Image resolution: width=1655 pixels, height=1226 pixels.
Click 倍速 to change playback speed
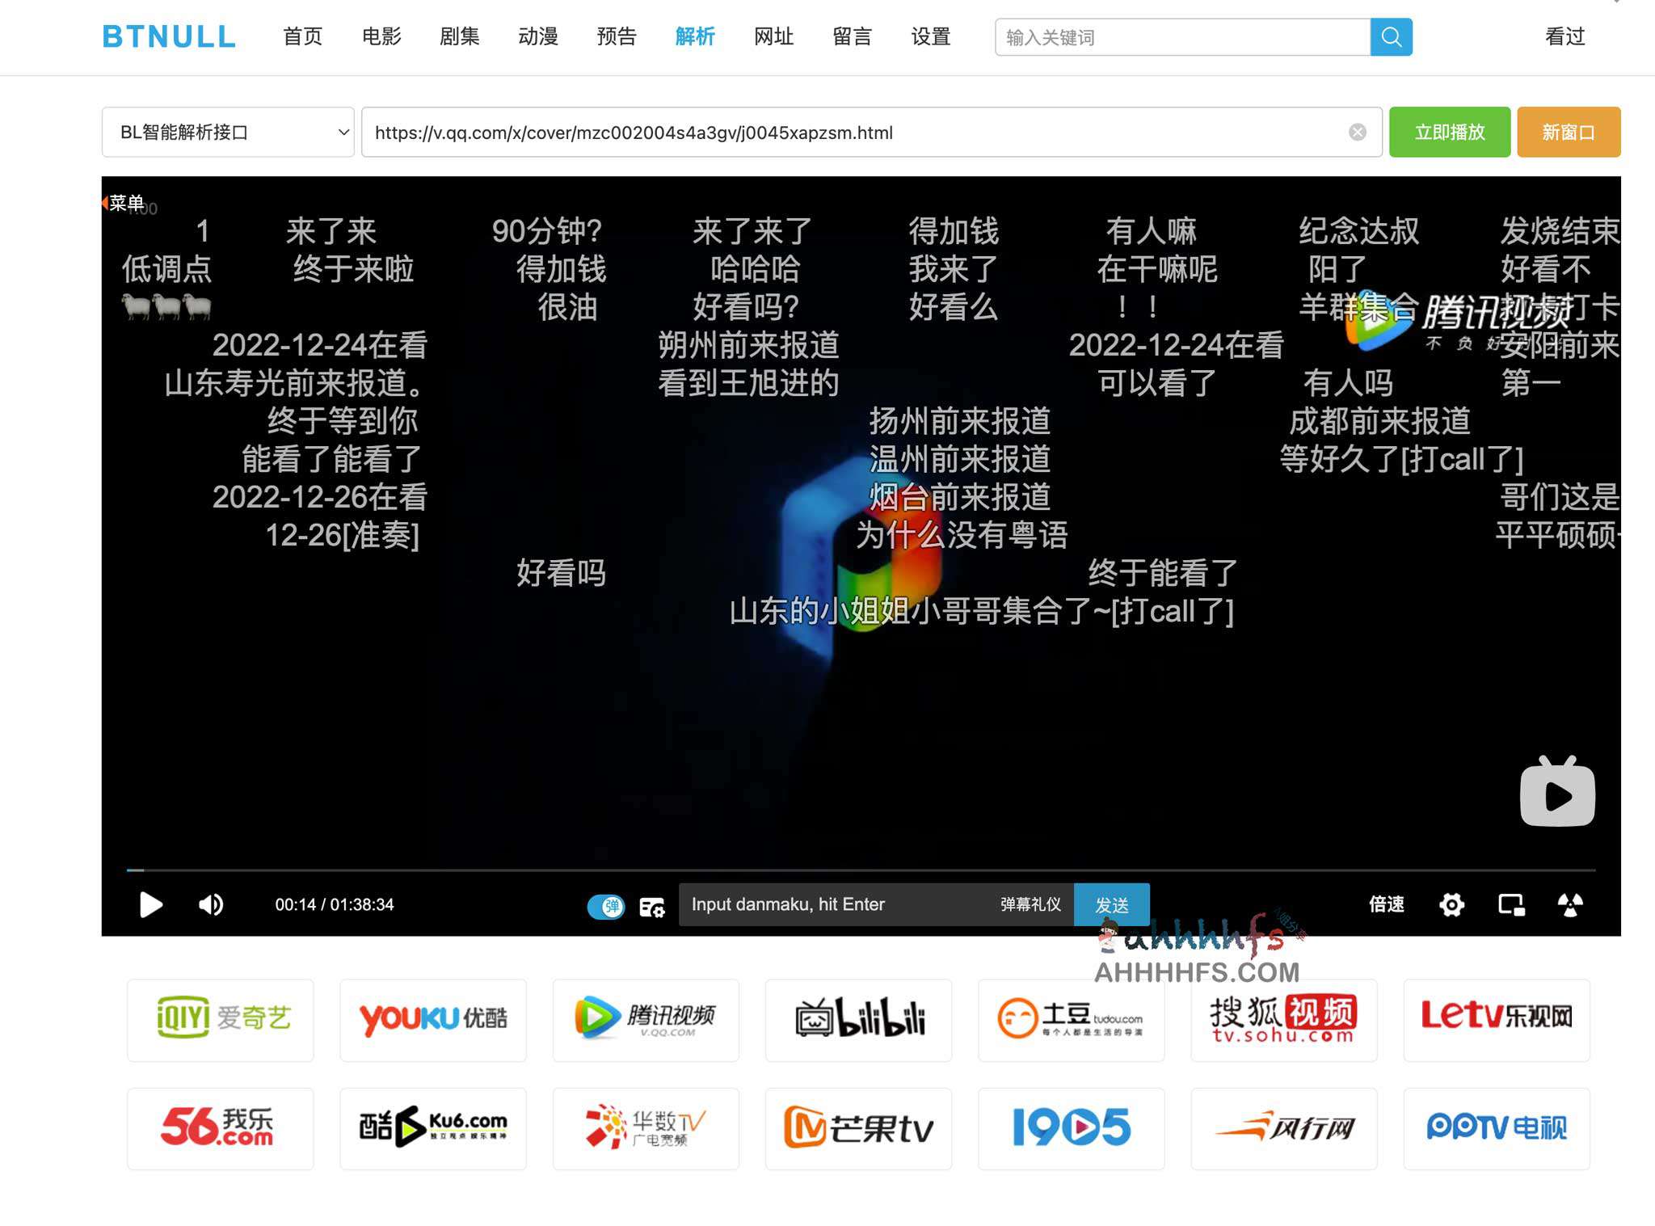[1387, 905]
